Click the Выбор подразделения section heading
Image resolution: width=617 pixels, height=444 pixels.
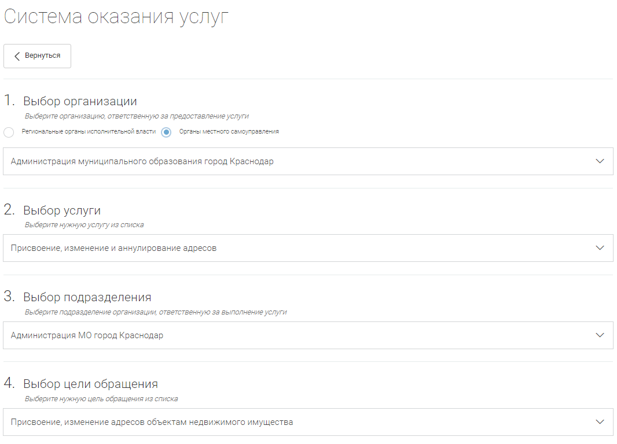87,297
